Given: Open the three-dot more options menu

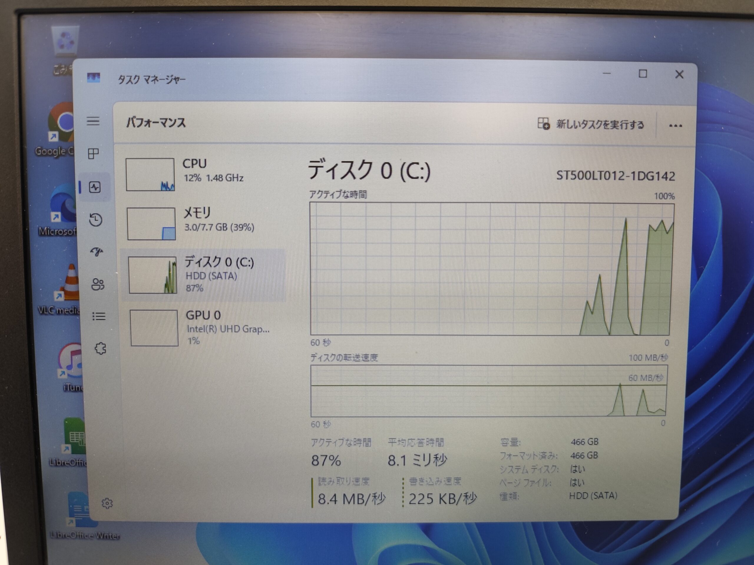Looking at the screenshot, I should [675, 126].
